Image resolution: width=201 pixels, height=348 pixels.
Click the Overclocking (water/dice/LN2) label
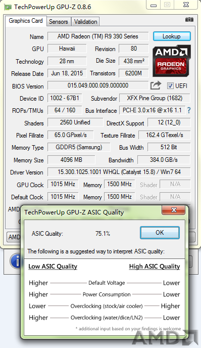[107, 318]
